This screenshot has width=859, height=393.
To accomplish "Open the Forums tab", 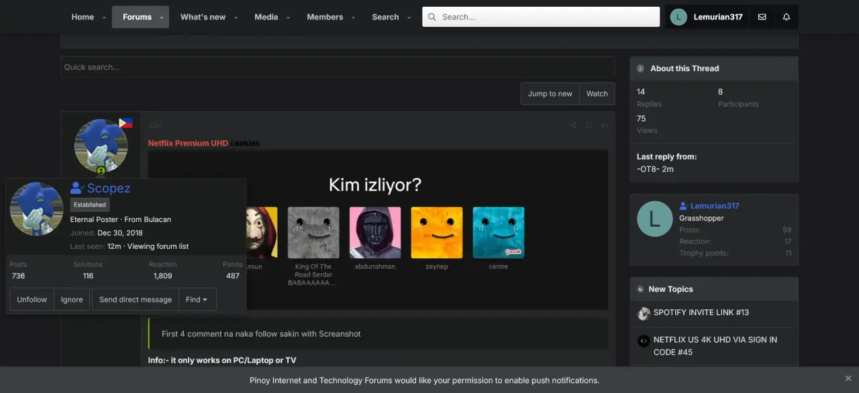I will click(137, 17).
